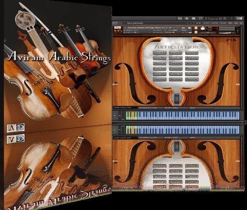The height and width of the screenshot is (210, 247).
Task: Click the Tune knob
Action: pyautogui.click(x=203, y=28)
